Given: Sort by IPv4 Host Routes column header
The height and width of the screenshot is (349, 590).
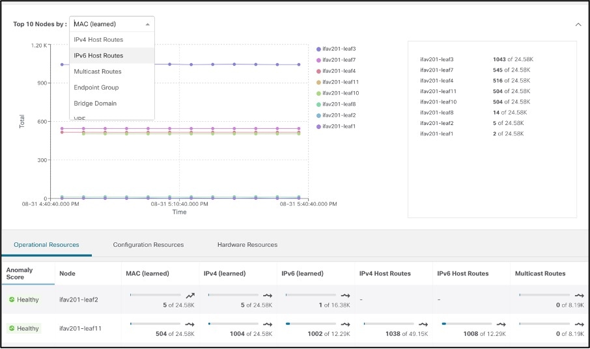Looking at the screenshot, I should pos(393,273).
